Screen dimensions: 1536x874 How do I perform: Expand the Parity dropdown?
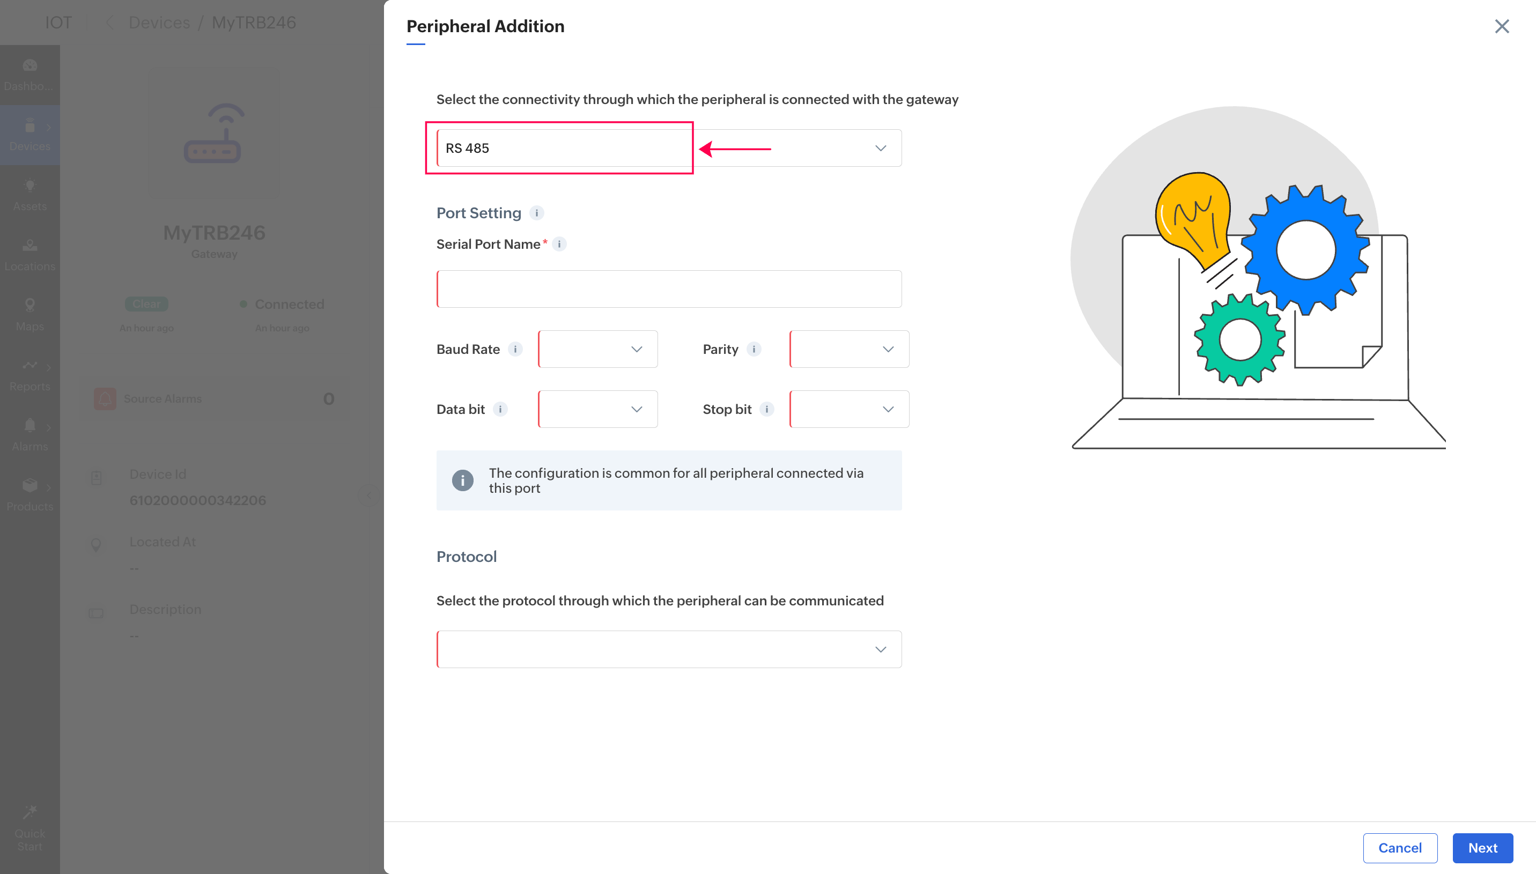849,350
